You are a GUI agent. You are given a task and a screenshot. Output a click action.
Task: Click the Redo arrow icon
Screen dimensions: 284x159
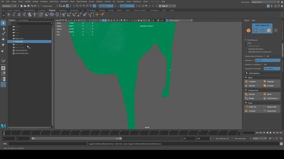[35, 6]
